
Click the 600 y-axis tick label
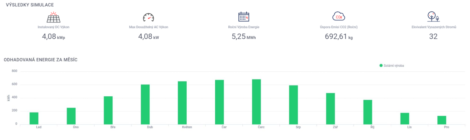point(14,85)
